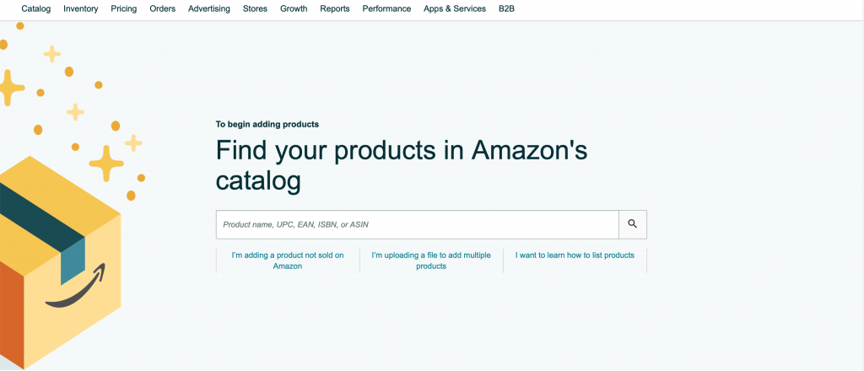
Task: Focus the product name search field
Action: coord(417,224)
